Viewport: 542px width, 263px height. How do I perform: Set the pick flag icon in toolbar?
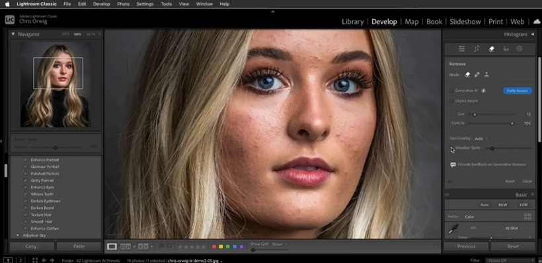[161, 246]
